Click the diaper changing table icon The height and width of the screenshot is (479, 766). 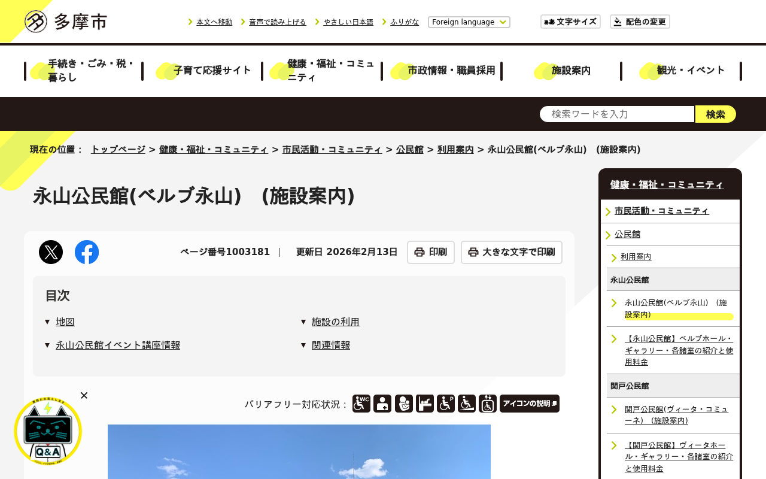pyautogui.click(x=425, y=404)
